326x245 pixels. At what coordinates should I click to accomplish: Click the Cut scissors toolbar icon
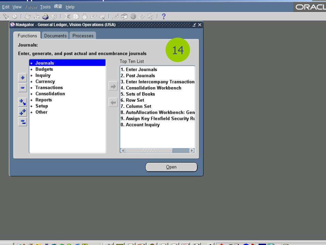[67, 16]
